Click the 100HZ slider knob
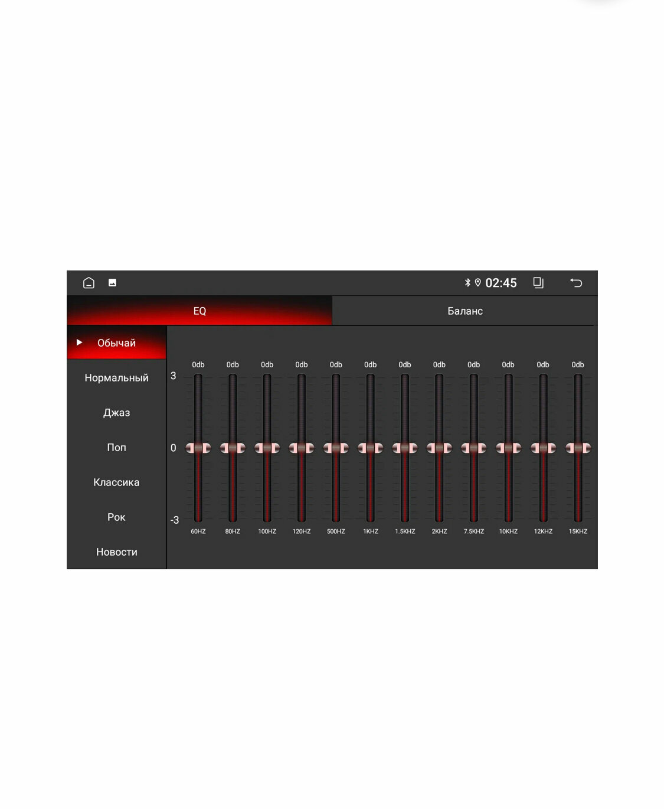This screenshot has width=664, height=809. [x=267, y=448]
